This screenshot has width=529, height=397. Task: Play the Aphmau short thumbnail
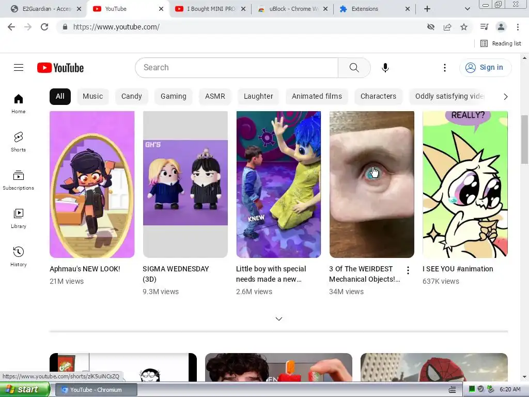click(92, 185)
